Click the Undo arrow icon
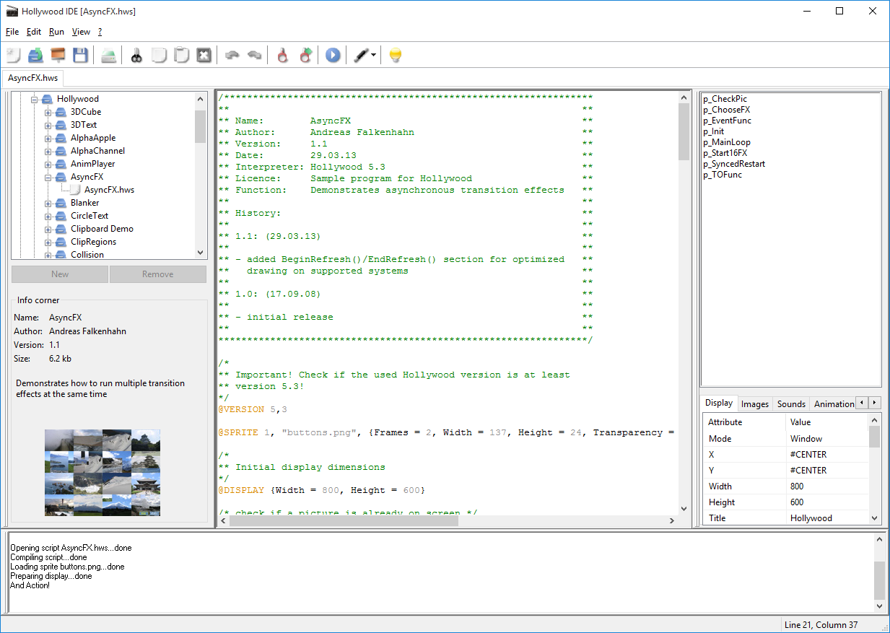 click(232, 55)
